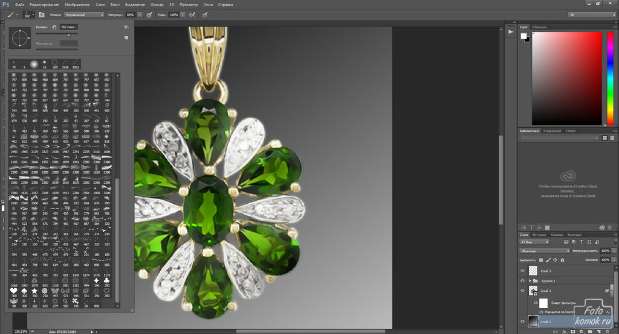This screenshot has height=334, width=619.
Task: Hide Слой 2 using its eye icon
Action: [x=523, y=322]
